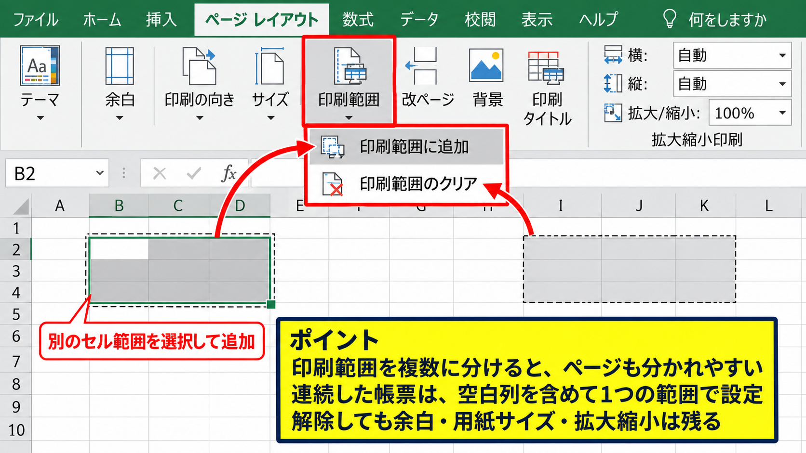Expand the 印刷範囲 dropdown arrow
806x453 pixels.
coord(349,118)
